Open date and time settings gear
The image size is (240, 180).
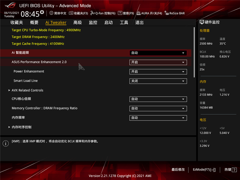coord(42,12)
